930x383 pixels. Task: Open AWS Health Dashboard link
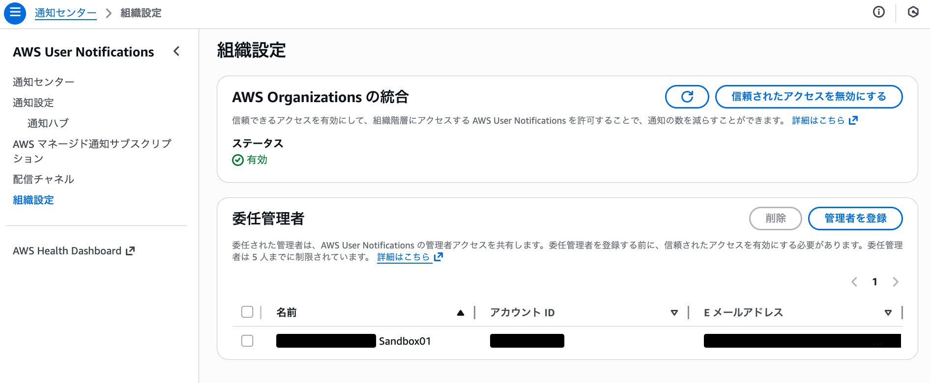click(x=67, y=251)
